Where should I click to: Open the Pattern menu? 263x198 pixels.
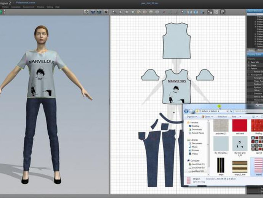pyautogui.click(x=5, y=7)
